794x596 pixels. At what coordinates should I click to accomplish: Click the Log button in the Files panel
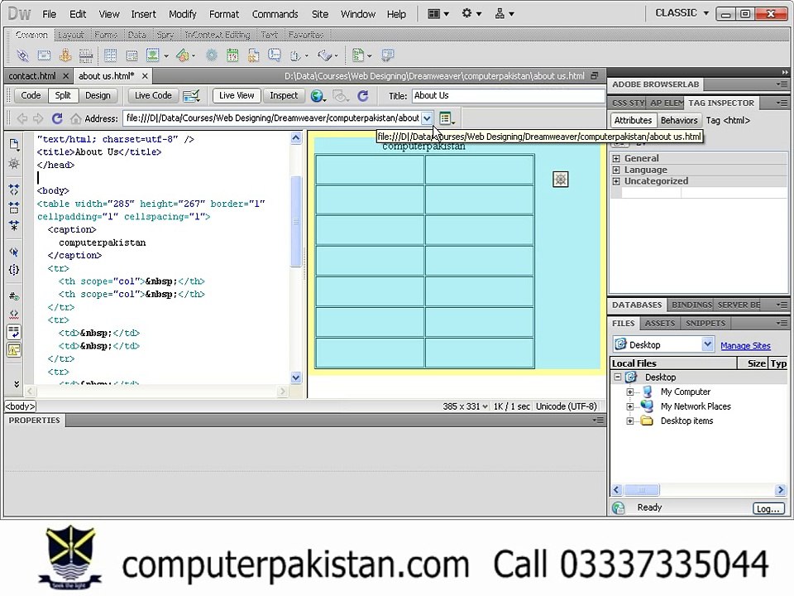(768, 508)
